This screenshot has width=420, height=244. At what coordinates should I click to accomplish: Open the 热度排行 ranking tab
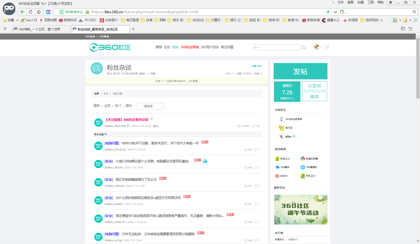pos(279,239)
